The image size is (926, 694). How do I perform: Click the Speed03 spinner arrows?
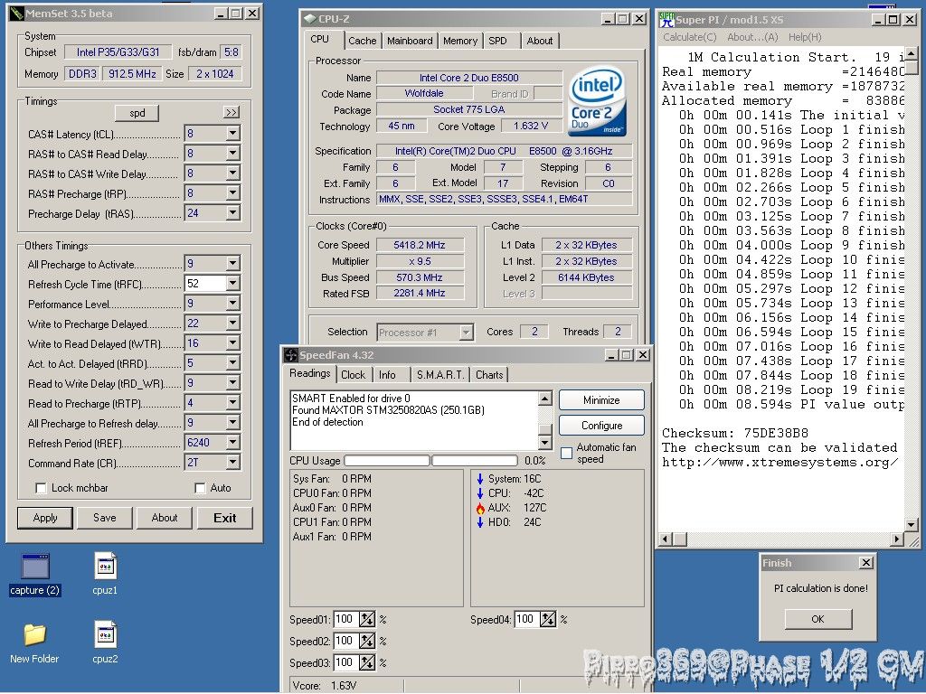367,662
